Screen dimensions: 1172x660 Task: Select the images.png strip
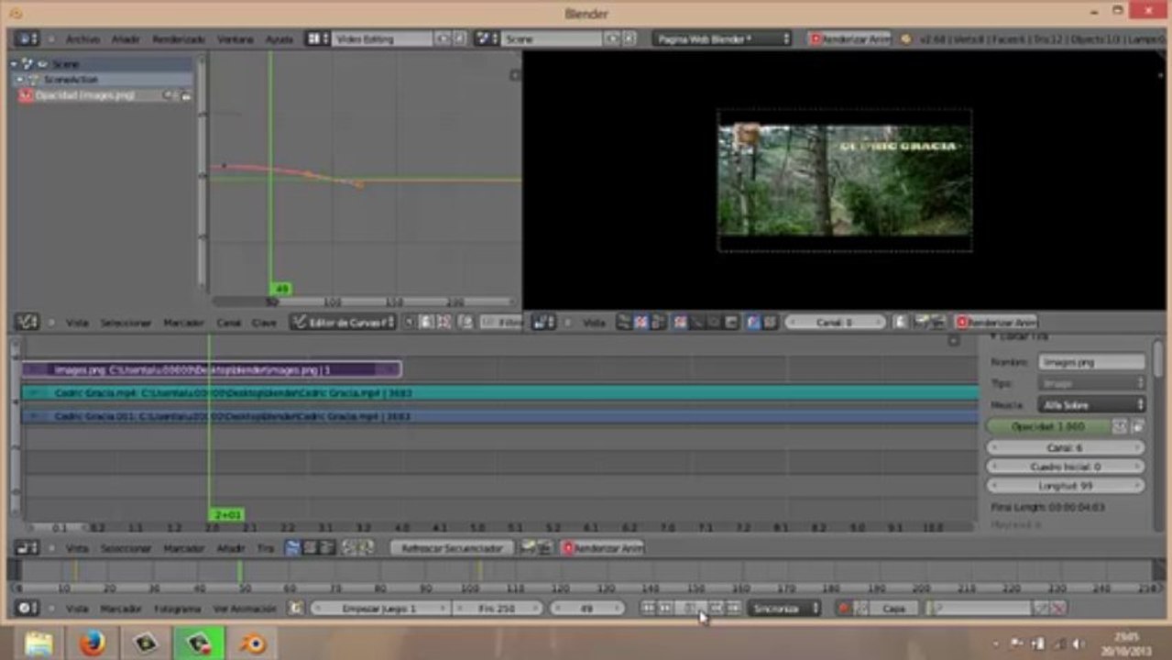click(212, 370)
